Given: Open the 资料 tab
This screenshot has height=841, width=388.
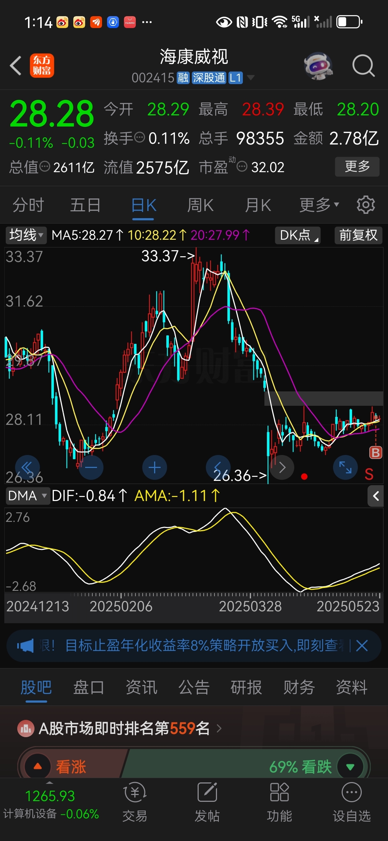Looking at the screenshot, I should click(352, 688).
